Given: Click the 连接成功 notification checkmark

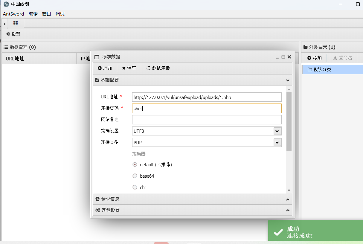Looking at the screenshot, I should [278, 232].
